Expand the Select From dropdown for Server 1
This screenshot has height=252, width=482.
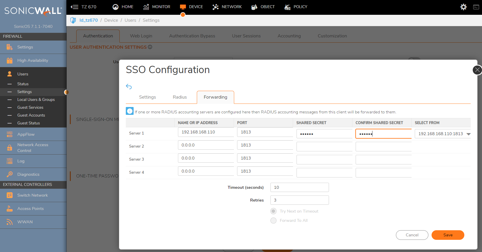[x=468, y=134]
